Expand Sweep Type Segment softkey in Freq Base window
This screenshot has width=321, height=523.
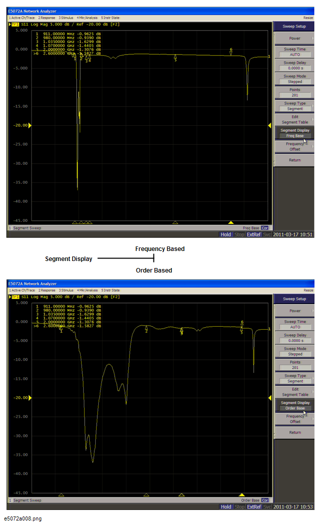coord(294,106)
